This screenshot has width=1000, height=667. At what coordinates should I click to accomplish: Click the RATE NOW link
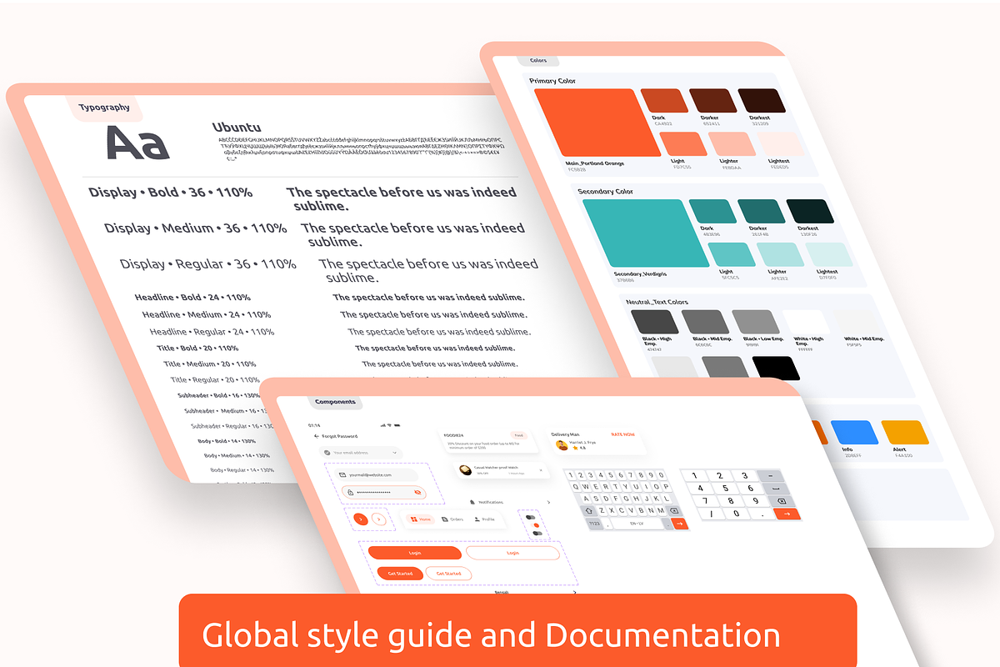click(x=622, y=434)
